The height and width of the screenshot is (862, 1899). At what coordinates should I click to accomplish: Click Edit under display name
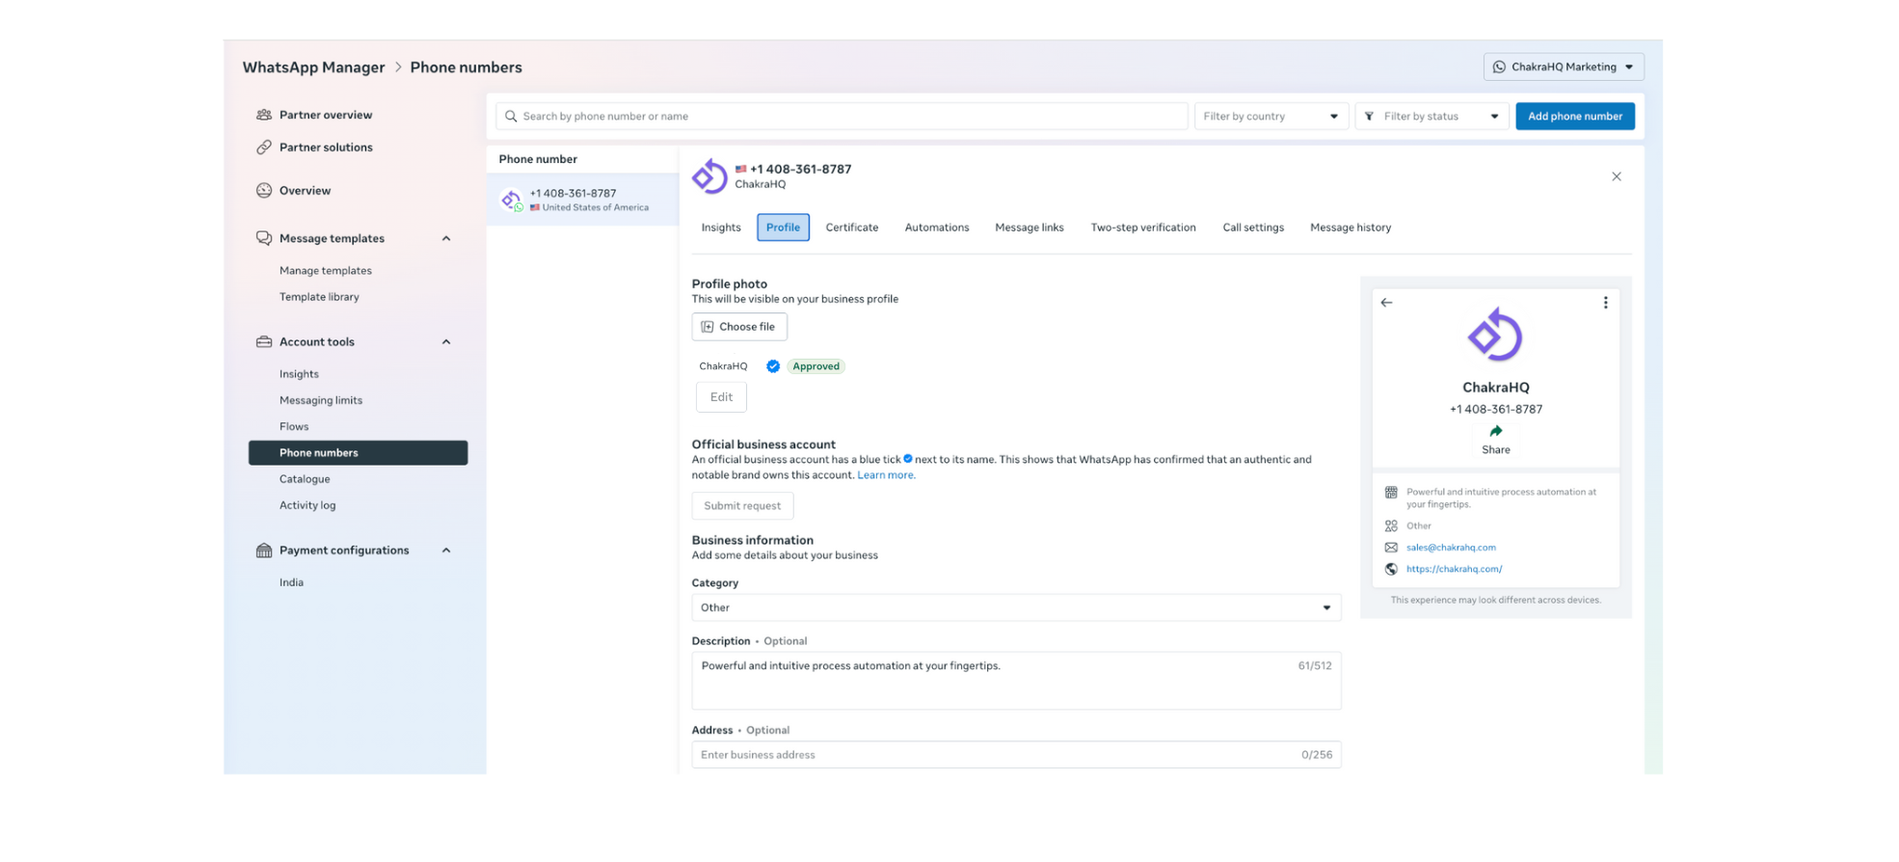point(721,397)
